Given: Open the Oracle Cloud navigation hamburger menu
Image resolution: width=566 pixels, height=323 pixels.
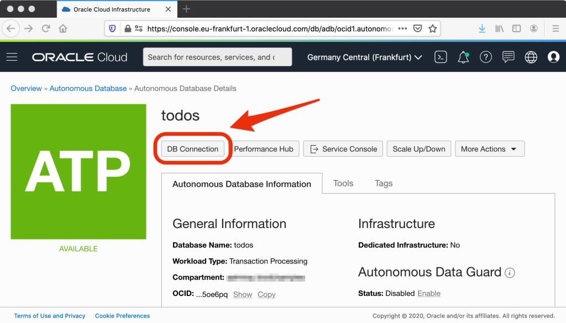Looking at the screenshot, I should click(x=12, y=57).
